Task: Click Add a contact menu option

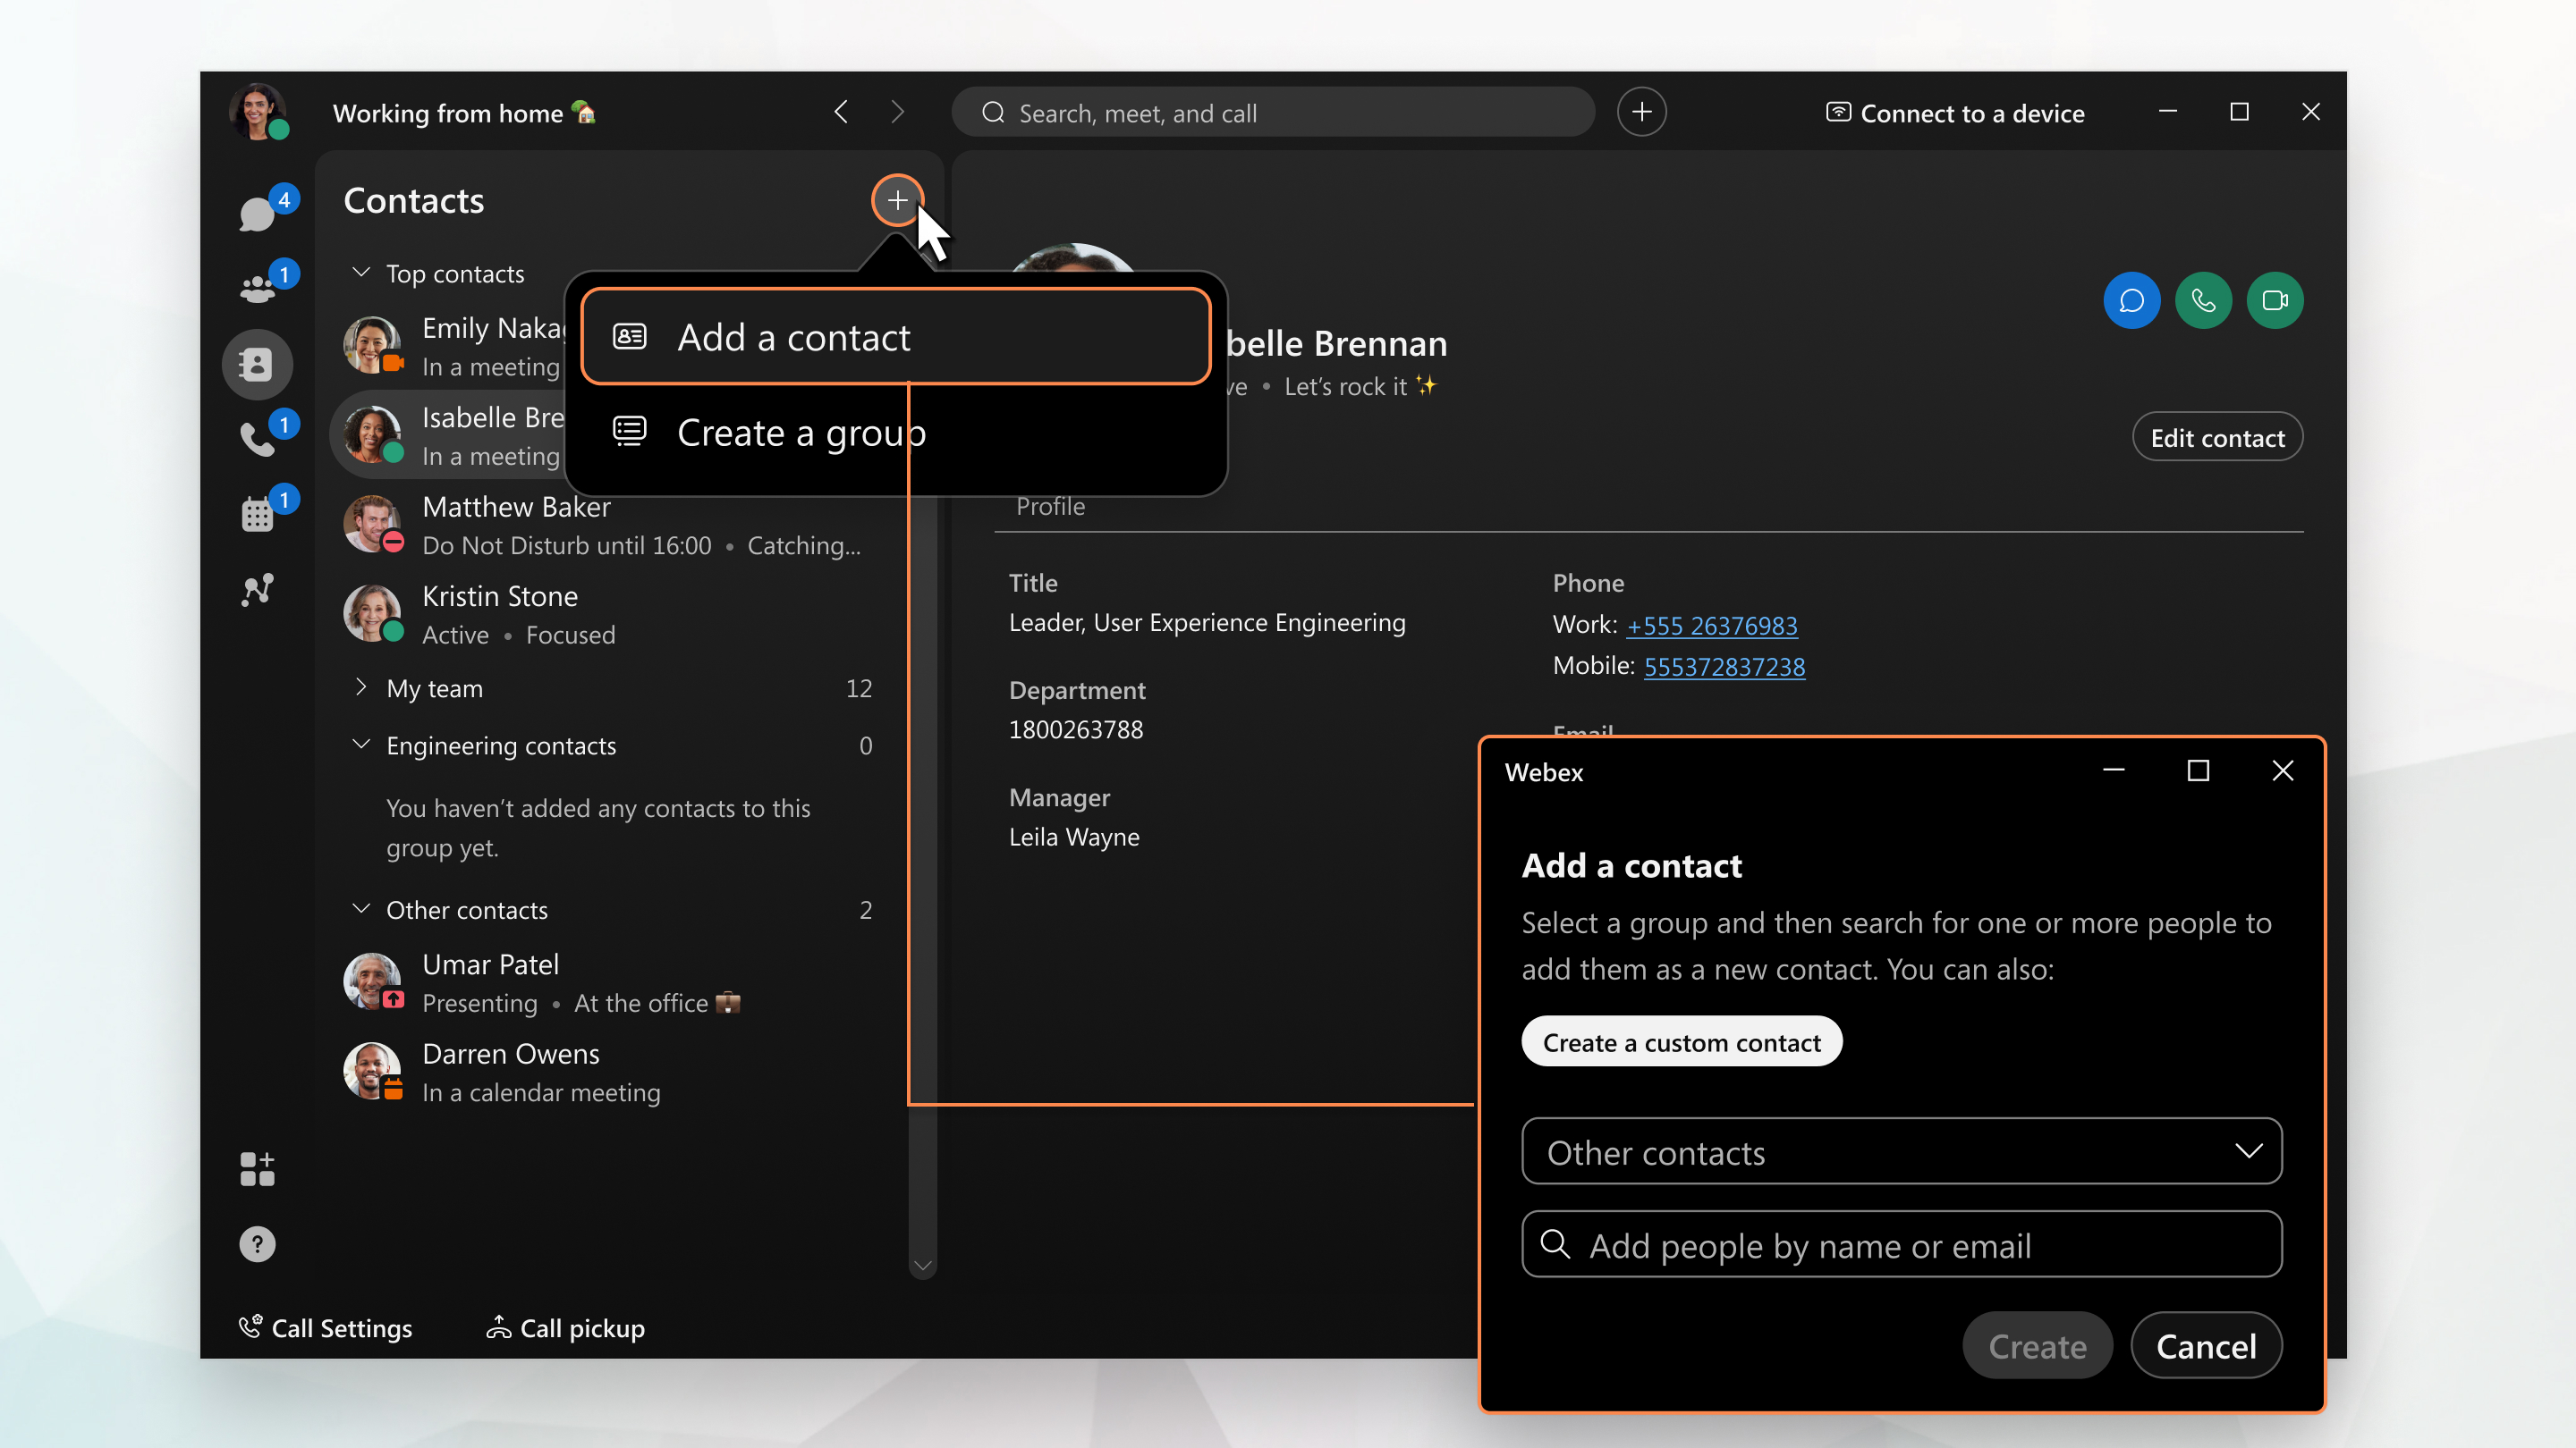Action: click(894, 336)
